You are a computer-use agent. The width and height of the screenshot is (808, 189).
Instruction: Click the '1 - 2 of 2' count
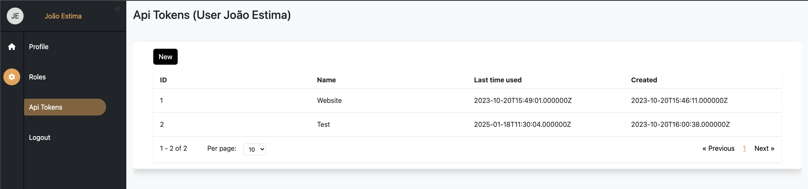pyautogui.click(x=173, y=148)
